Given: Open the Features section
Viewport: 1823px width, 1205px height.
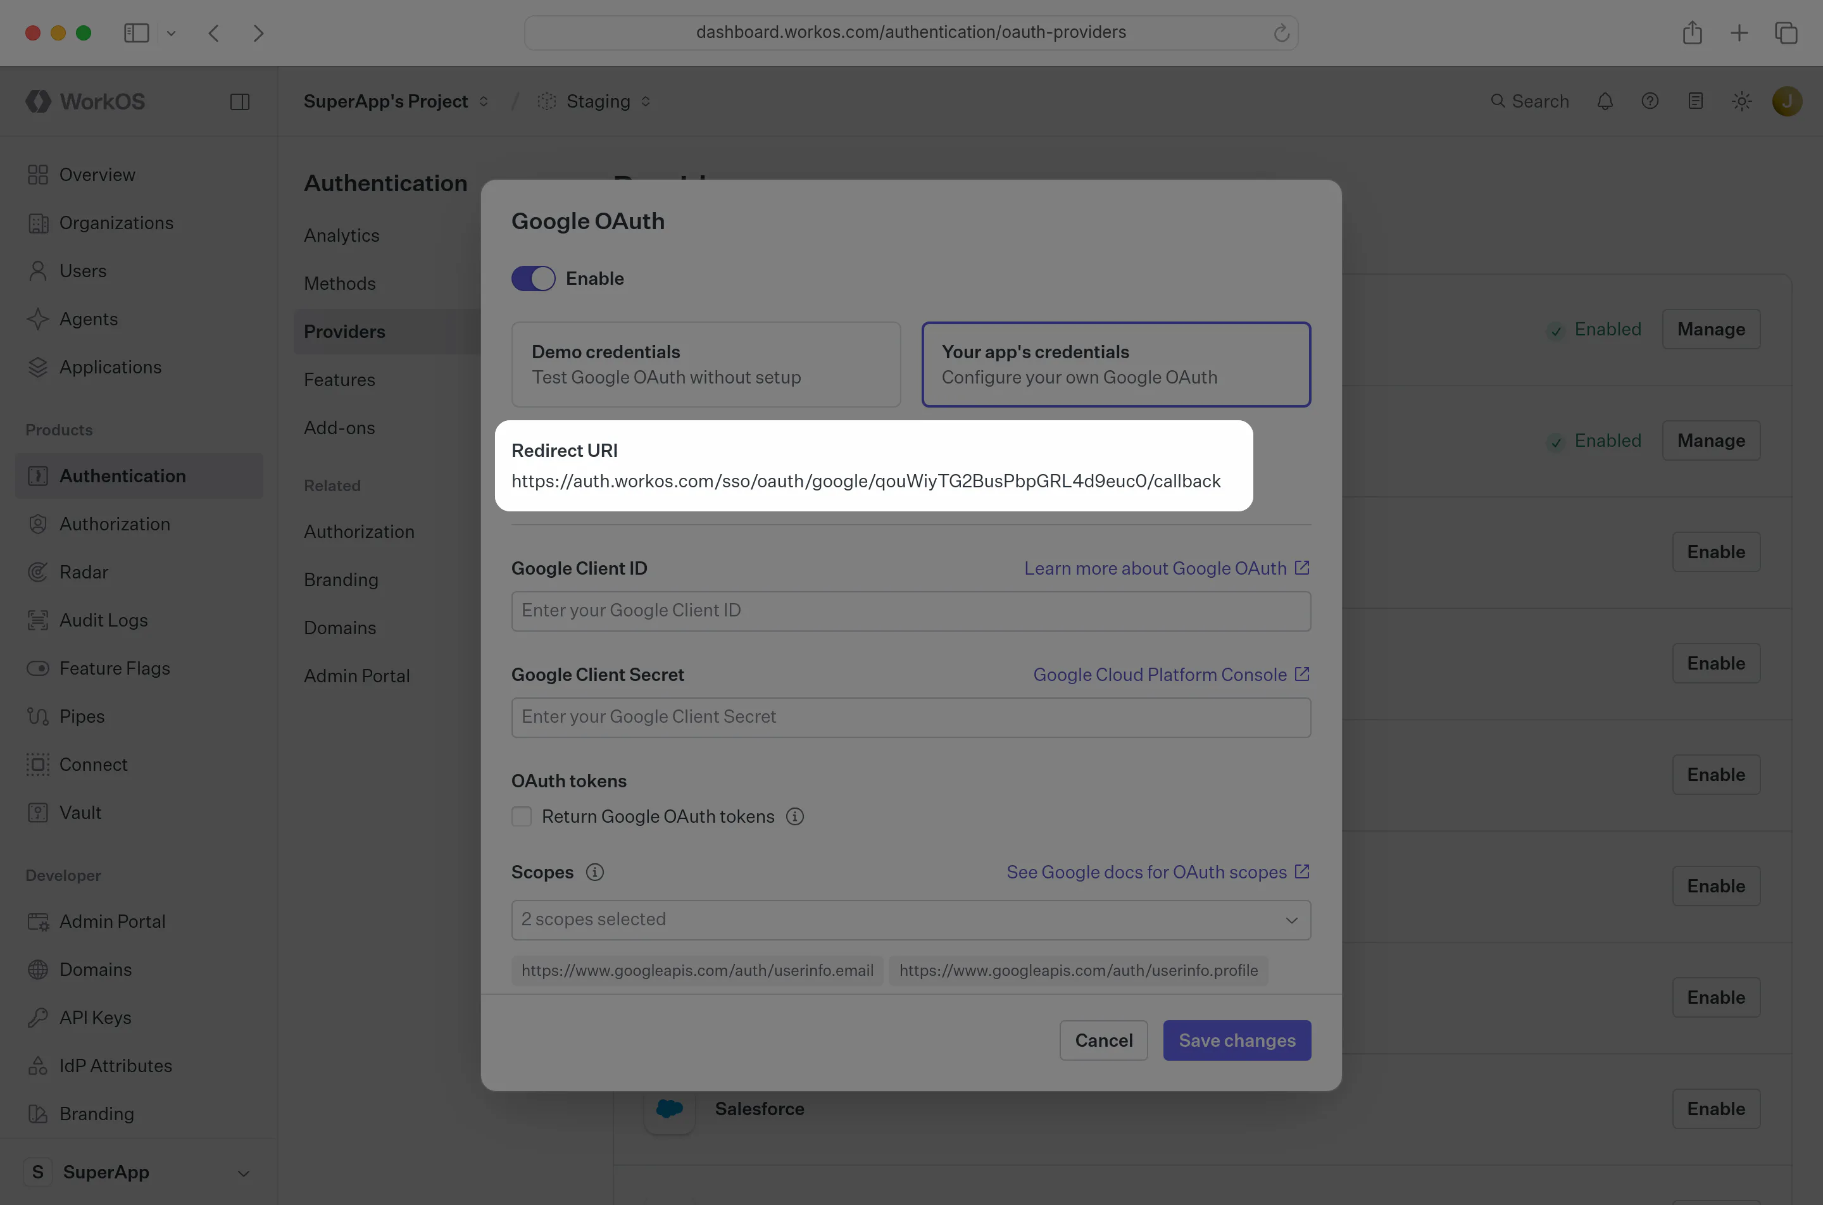Looking at the screenshot, I should click(339, 380).
